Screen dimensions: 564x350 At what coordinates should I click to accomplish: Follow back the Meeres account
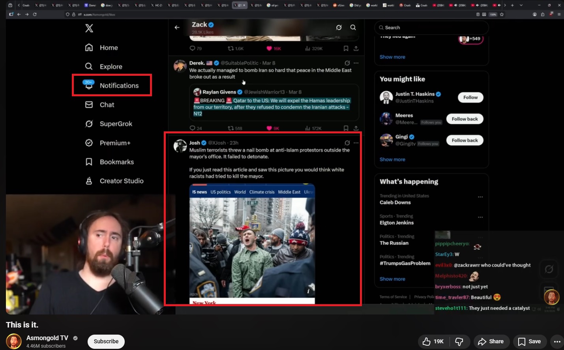point(465,119)
